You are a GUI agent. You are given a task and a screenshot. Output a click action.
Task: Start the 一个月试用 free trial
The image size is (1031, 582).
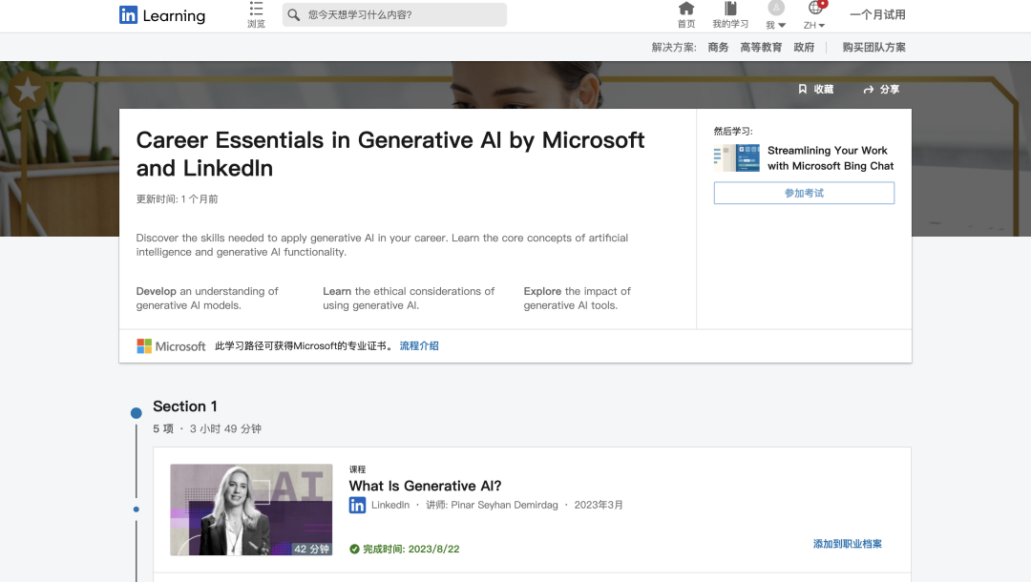coord(878,15)
